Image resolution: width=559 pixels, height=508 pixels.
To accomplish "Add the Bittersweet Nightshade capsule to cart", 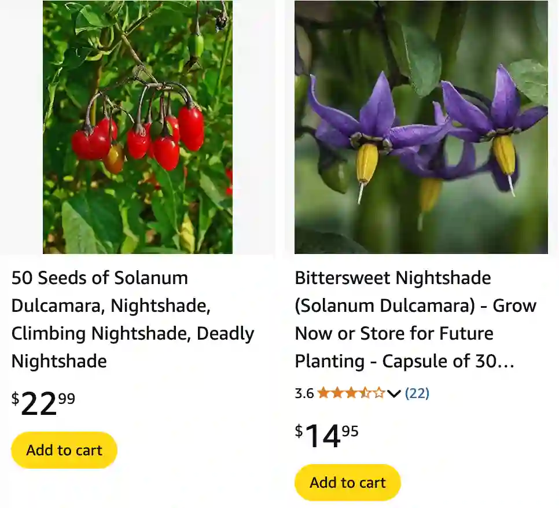I will [x=347, y=483].
